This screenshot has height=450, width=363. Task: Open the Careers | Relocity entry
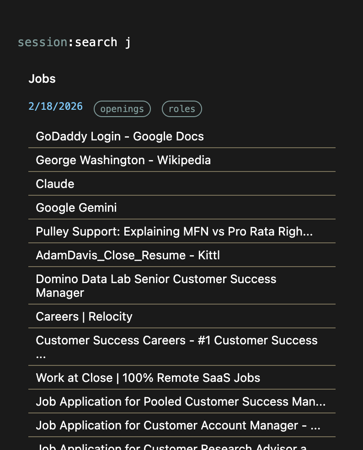coord(84,316)
